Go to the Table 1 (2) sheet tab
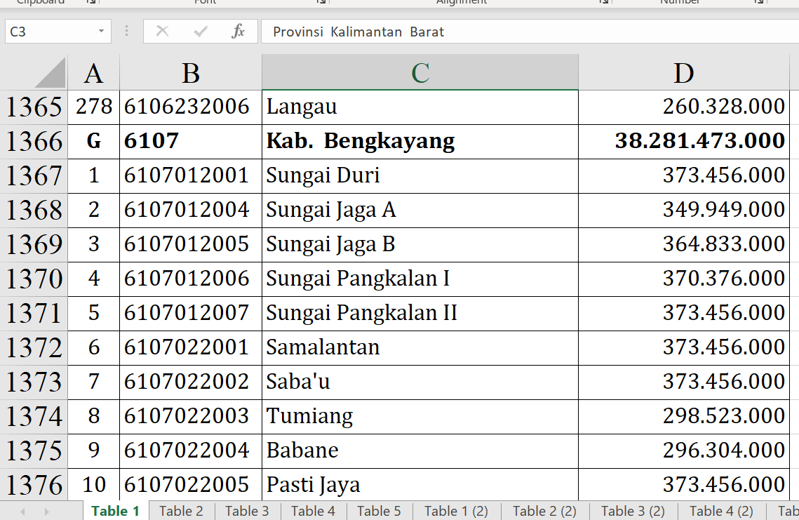Viewport: 799px width, 520px height. 456,511
